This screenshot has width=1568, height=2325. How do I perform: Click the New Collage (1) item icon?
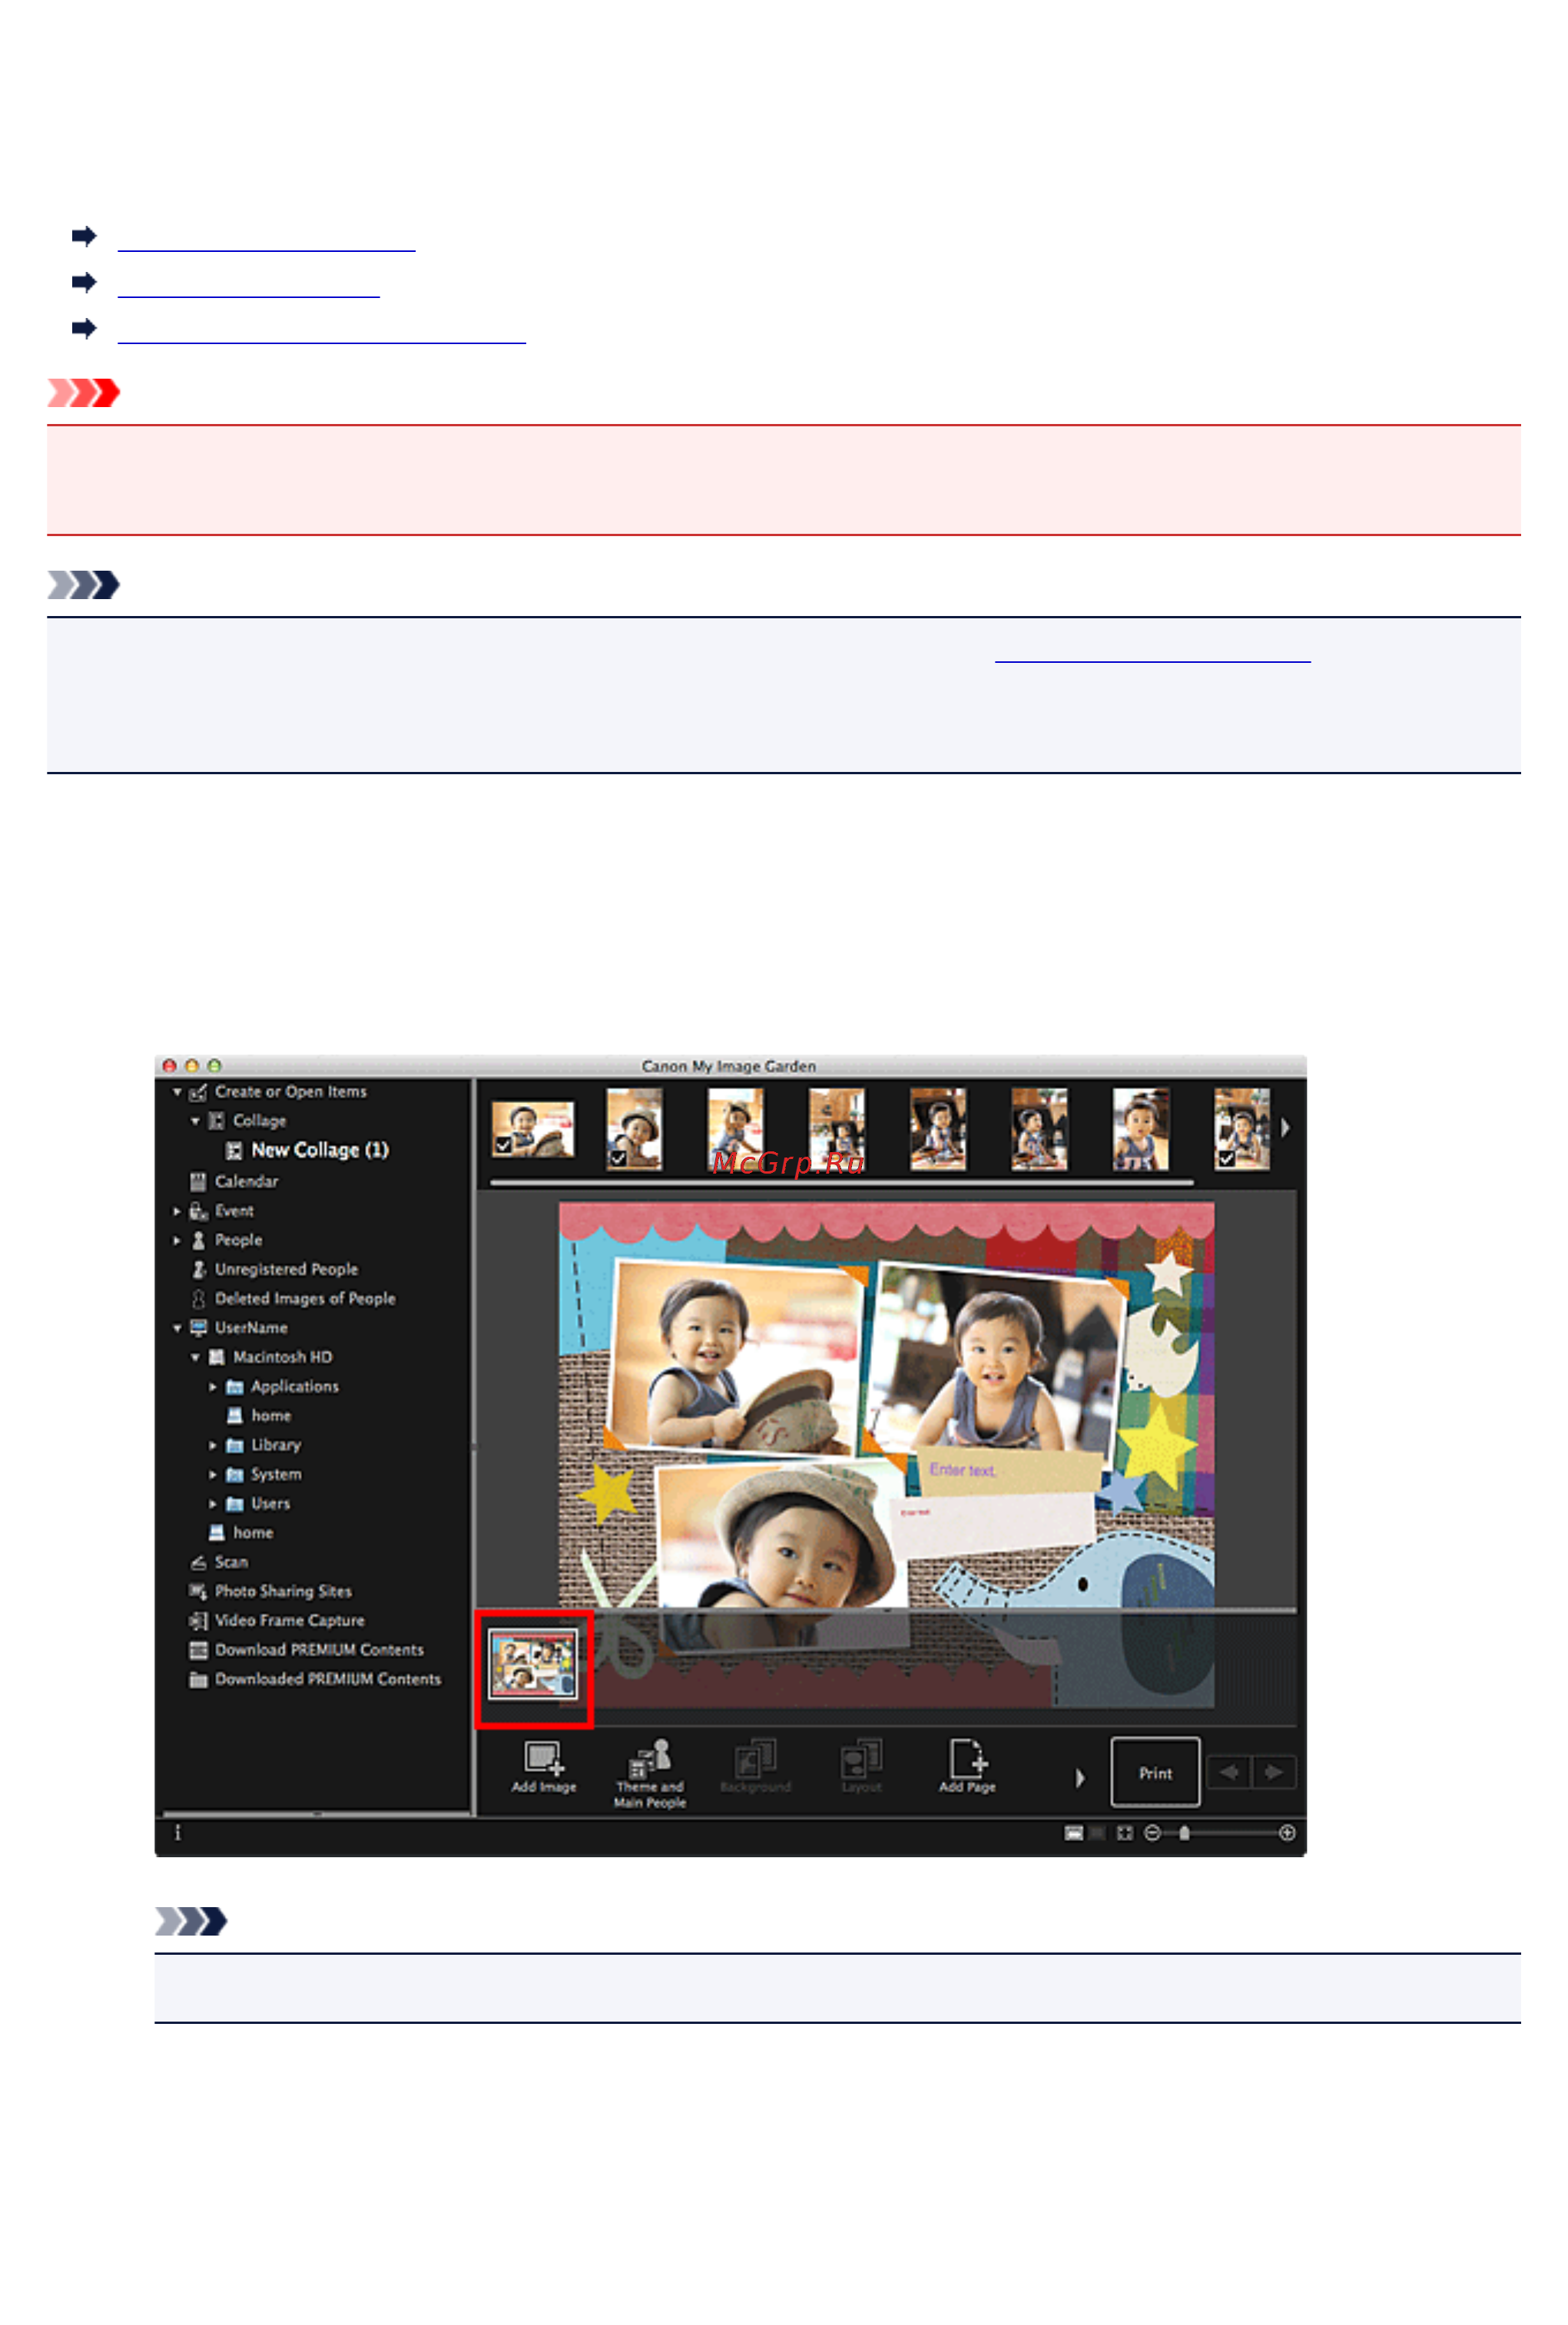point(234,1150)
